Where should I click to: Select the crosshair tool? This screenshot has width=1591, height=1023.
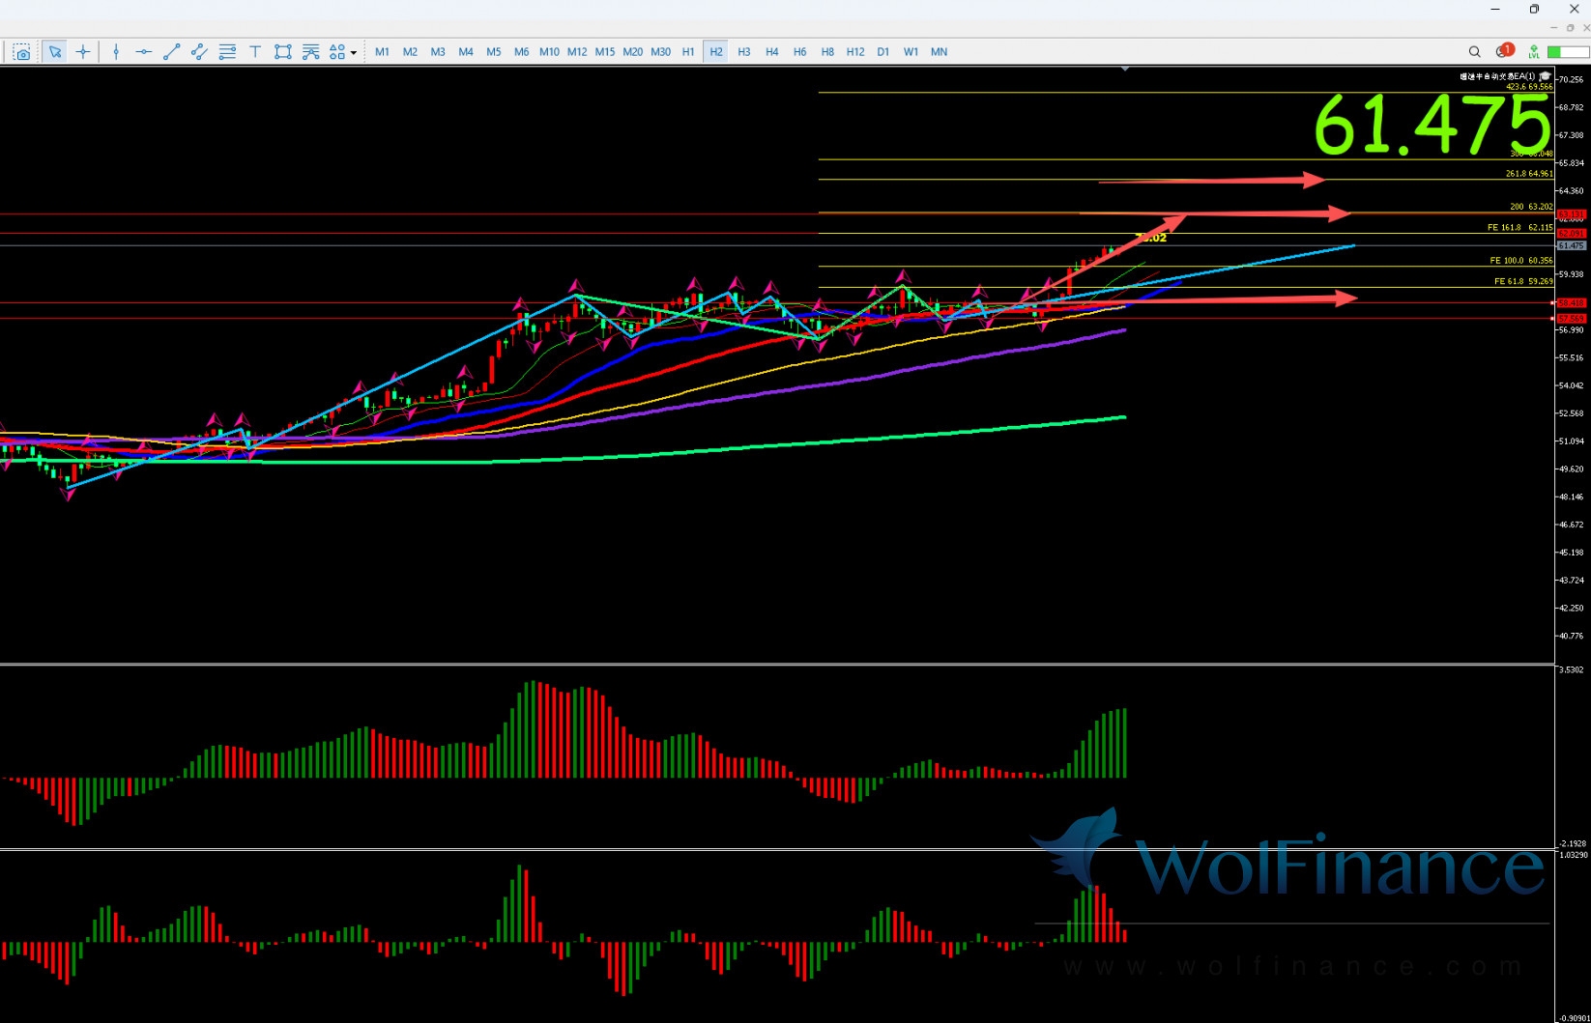point(83,52)
